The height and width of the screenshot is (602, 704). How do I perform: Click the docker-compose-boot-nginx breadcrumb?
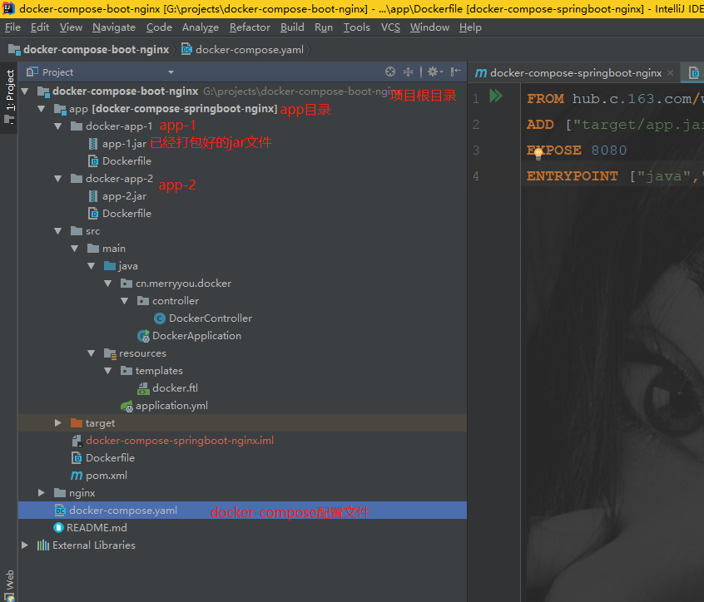point(89,50)
